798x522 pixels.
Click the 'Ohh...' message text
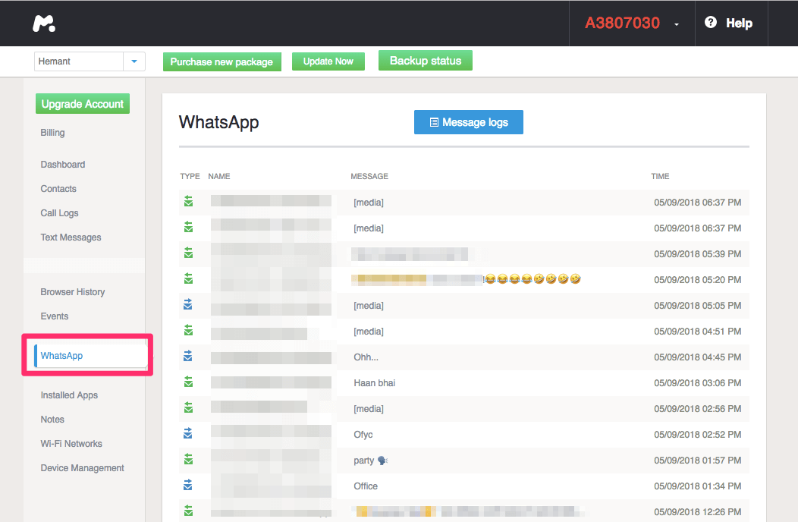[x=366, y=357]
